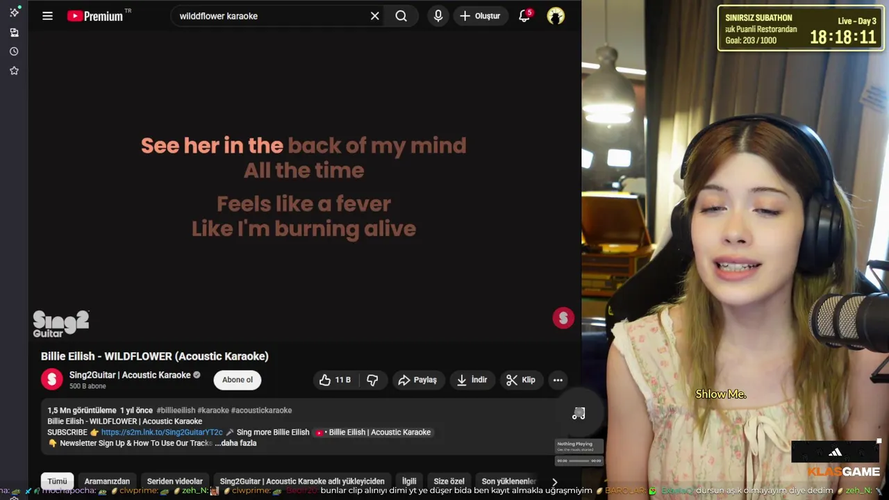Open the clock history sidebar icon
889x500 pixels.
click(x=14, y=51)
